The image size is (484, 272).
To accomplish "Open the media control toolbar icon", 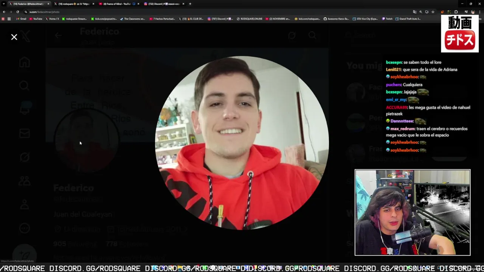I will coord(466,12).
